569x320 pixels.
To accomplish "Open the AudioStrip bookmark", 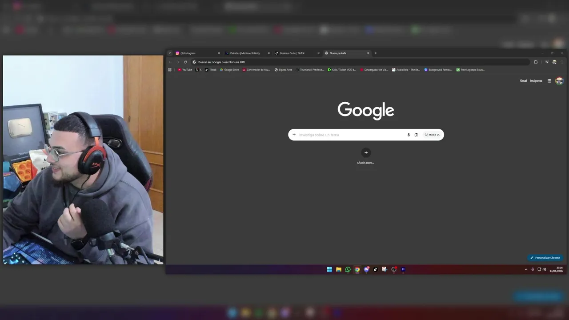I will click(x=406, y=70).
